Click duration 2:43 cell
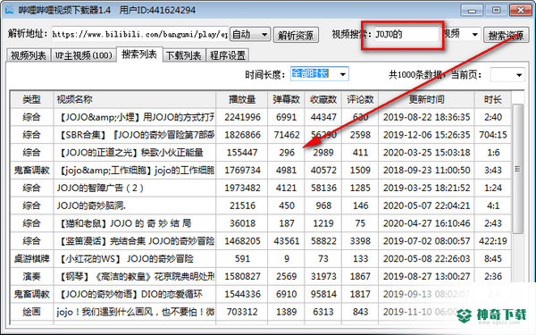The image size is (536, 335). tap(492, 223)
